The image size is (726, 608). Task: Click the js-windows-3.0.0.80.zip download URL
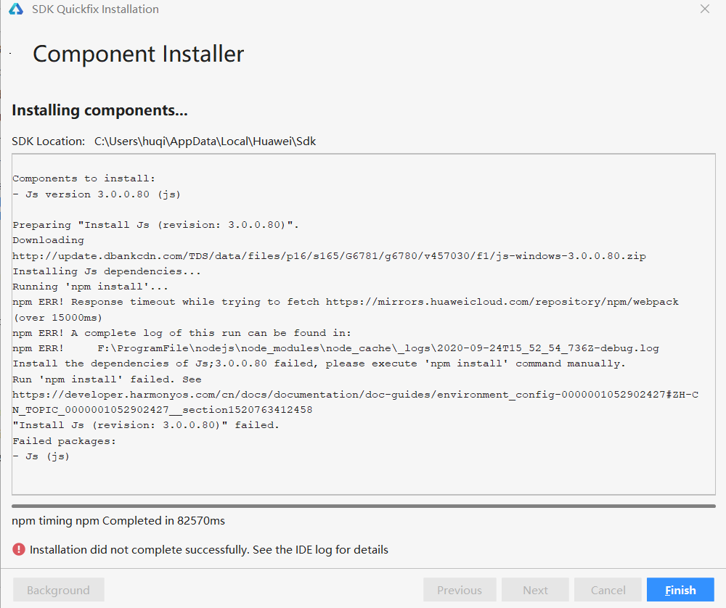point(329,255)
